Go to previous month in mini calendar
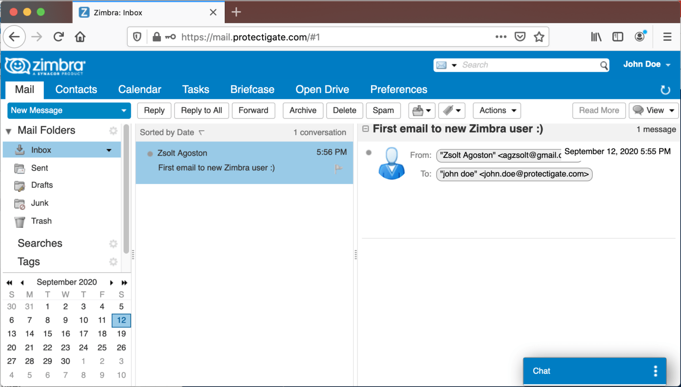This screenshot has width=681, height=387. click(x=22, y=282)
